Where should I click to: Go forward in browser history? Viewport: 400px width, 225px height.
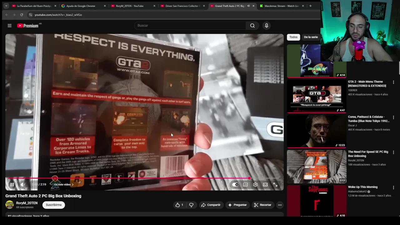click(x=14, y=15)
